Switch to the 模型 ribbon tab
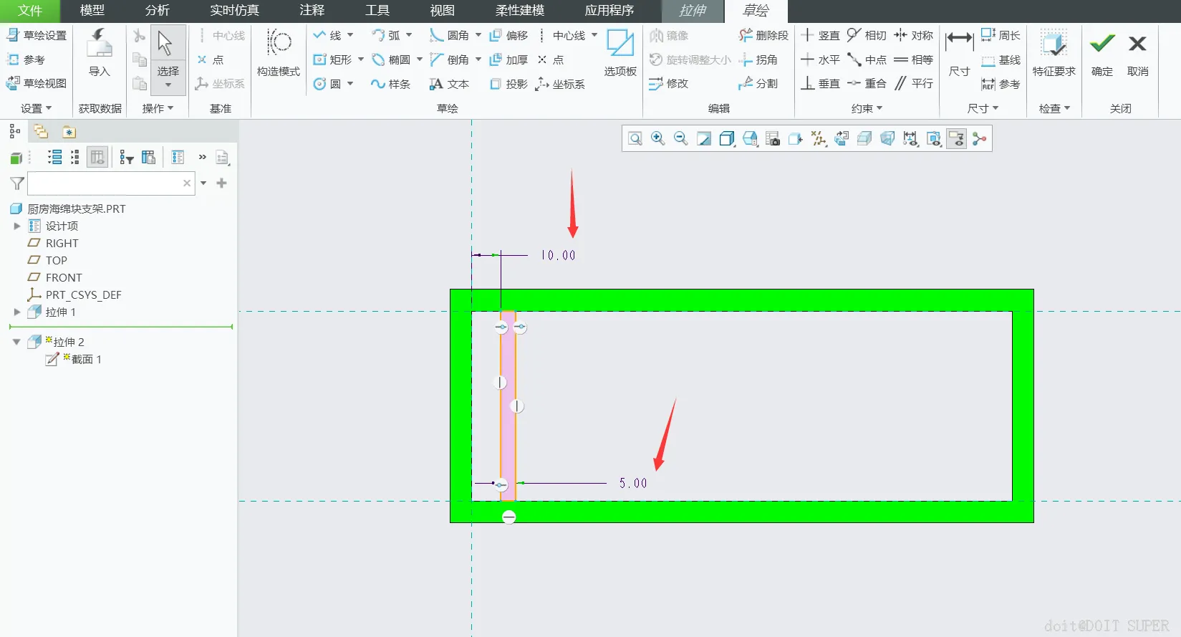 point(92,11)
